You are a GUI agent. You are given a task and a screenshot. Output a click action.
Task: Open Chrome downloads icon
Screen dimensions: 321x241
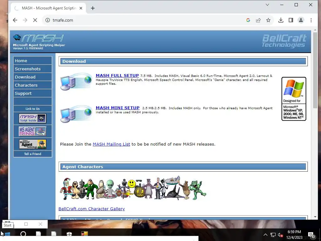(281, 20)
